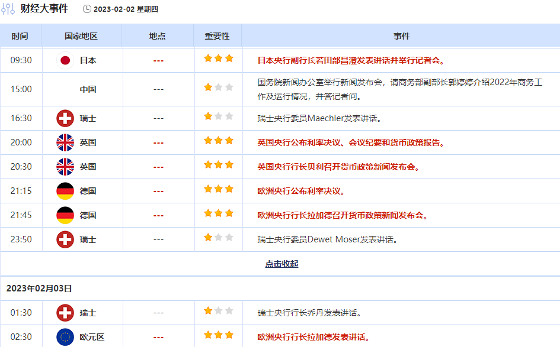
Task: Click the Switzerland flag icon at 16:30
Action: tap(65, 118)
